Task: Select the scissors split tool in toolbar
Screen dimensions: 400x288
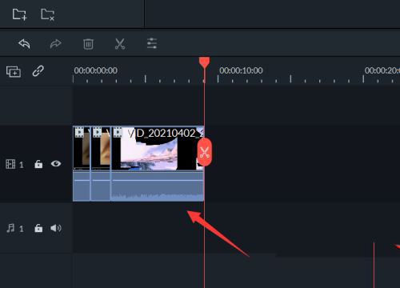Action: coord(120,44)
